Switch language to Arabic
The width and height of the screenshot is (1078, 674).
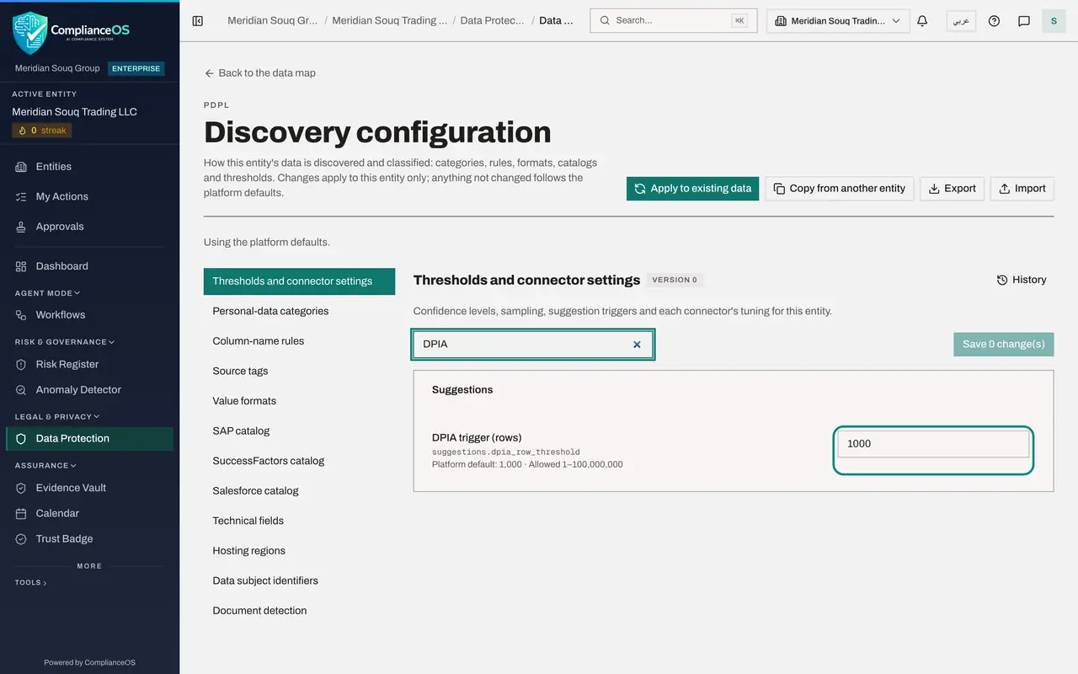(961, 21)
